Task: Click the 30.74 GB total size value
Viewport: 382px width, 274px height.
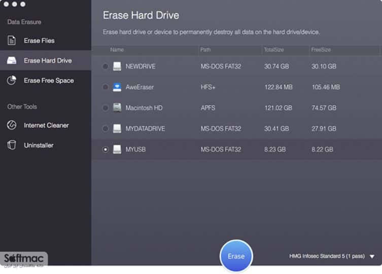Action: tap(276, 66)
